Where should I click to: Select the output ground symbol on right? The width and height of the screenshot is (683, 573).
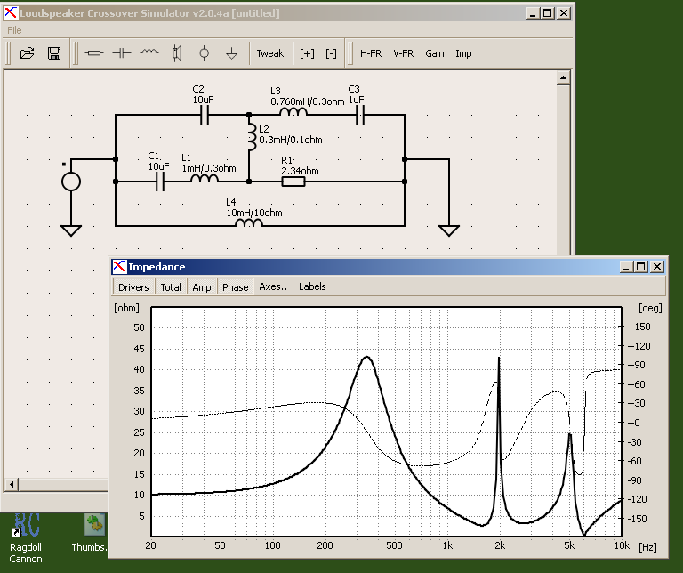click(448, 230)
